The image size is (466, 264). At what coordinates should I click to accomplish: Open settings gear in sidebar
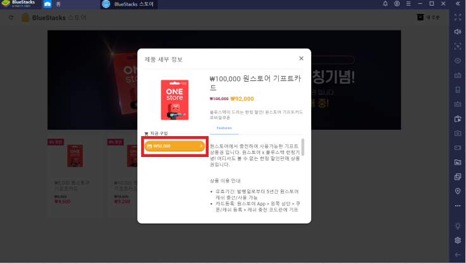click(458, 240)
